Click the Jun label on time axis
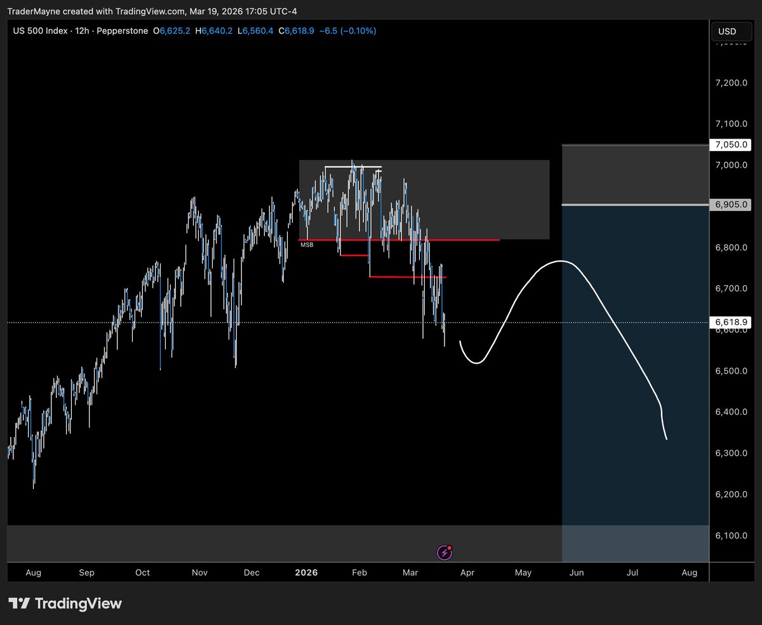Image resolution: width=762 pixels, height=625 pixels. [576, 572]
